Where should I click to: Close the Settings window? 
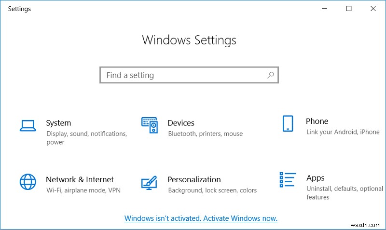click(x=373, y=9)
